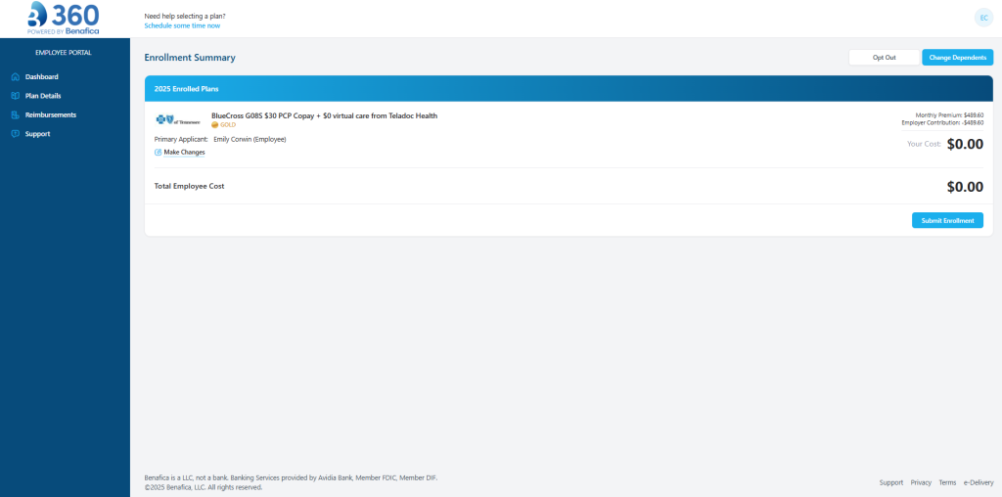Click Emily Corwin (Employee) text
The width and height of the screenshot is (1002, 497).
pyautogui.click(x=250, y=139)
